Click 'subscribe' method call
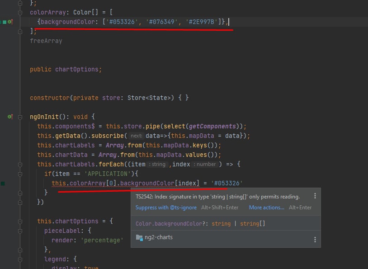Viewport: 368px width, 269px height. [108, 136]
